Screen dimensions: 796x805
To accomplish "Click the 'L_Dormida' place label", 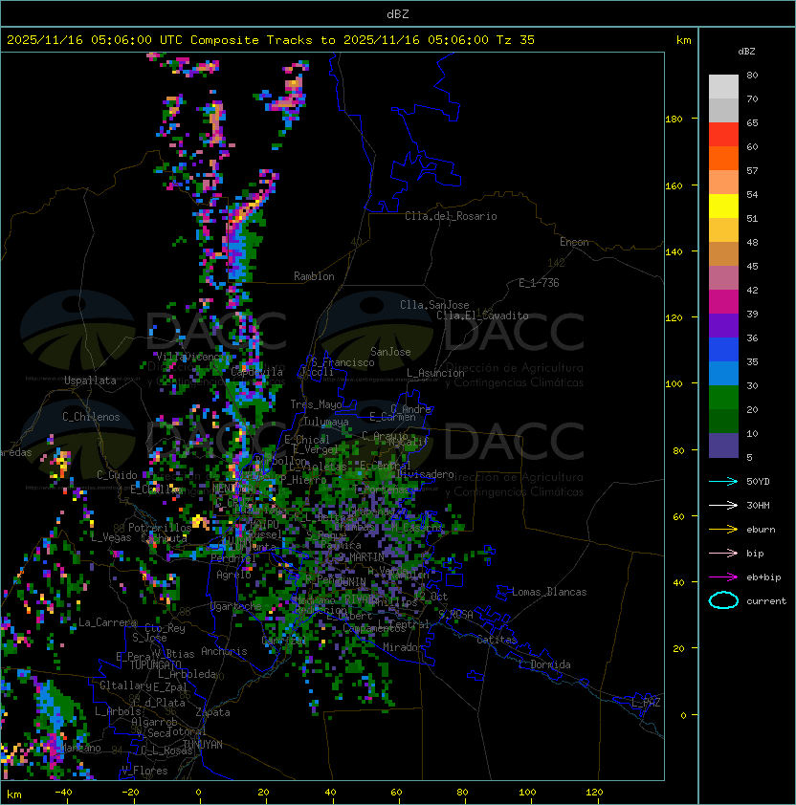I will point(544,664).
